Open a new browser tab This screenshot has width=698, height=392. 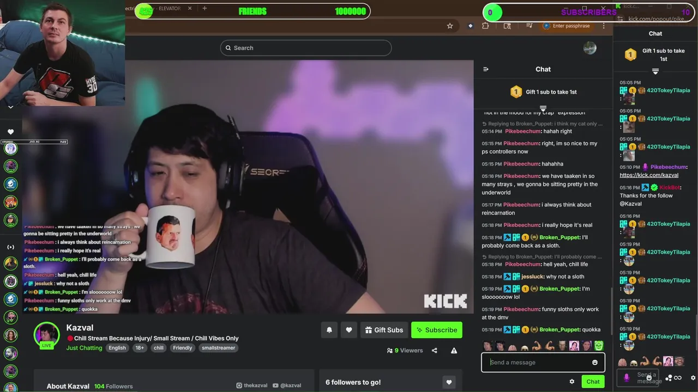point(204,8)
